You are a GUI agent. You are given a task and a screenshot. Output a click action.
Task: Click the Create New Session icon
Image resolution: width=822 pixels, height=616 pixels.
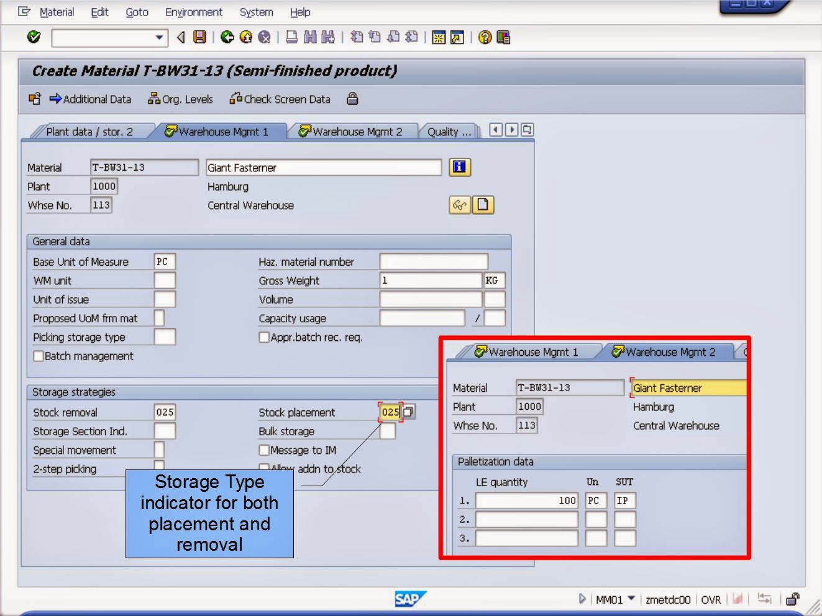tap(439, 37)
